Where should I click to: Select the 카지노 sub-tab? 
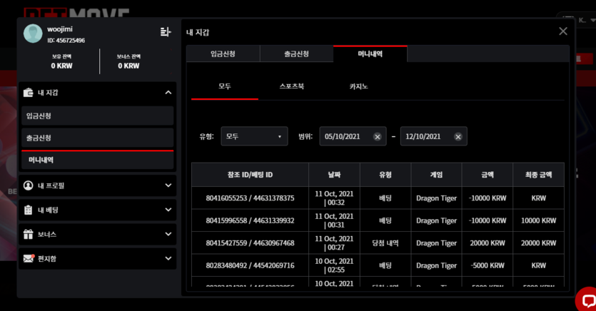[x=358, y=86]
